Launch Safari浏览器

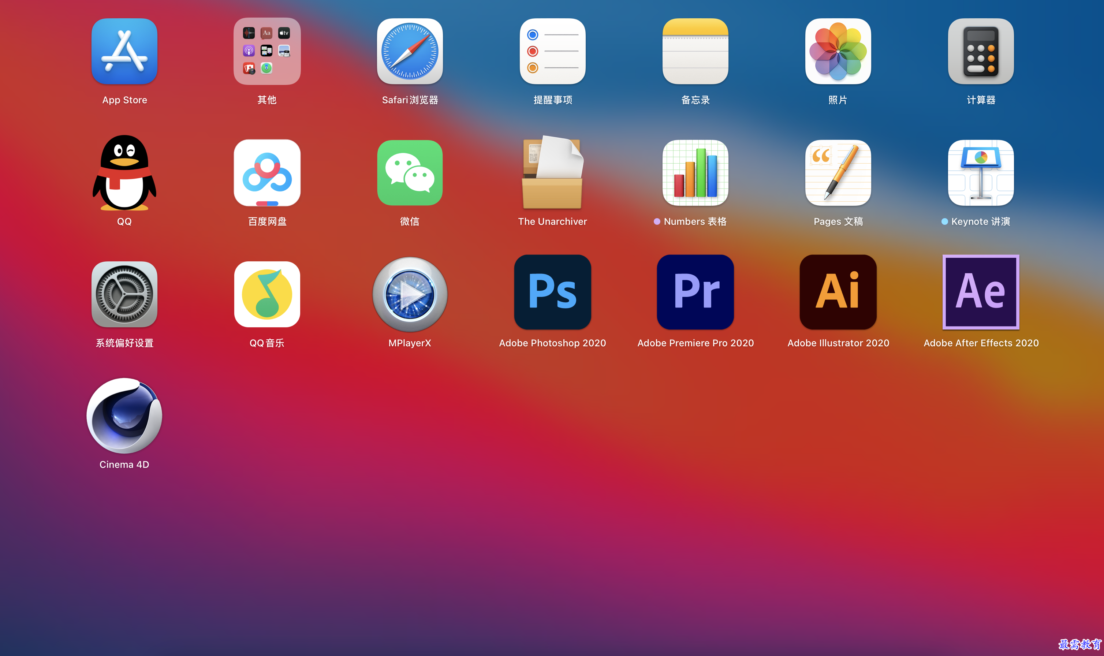410,51
